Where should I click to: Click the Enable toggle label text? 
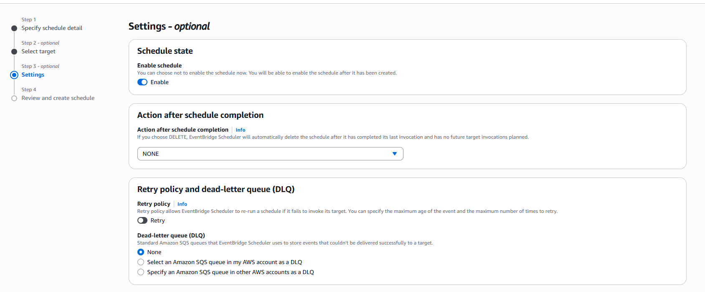[160, 82]
